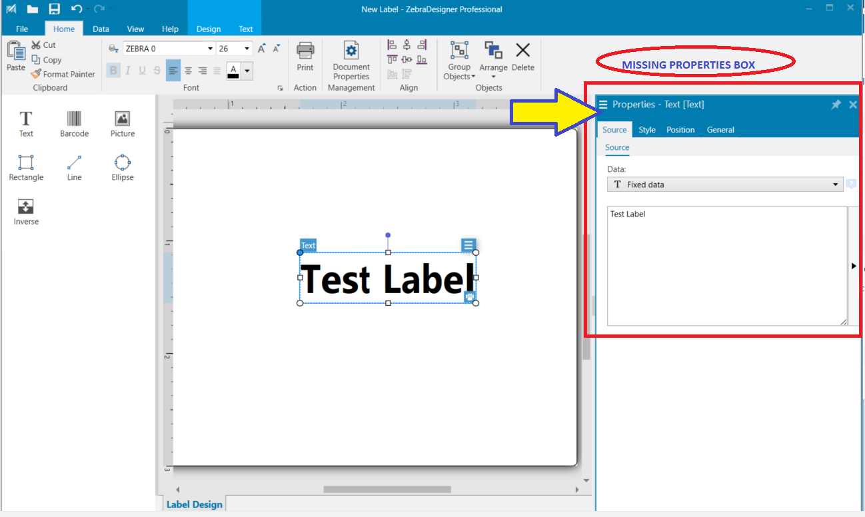Save label using the floppy disk icon

(55, 9)
